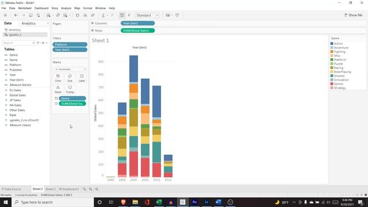The width and height of the screenshot is (368, 207).
Task: Click the Action color swatch in legend
Action: pyautogui.click(x=332, y=44)
